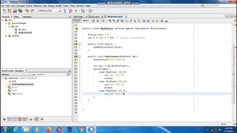Click the error hint icon on line 12
Image resolution: width=237 pixels, height=133 pixels.
(x=76, y=28)
